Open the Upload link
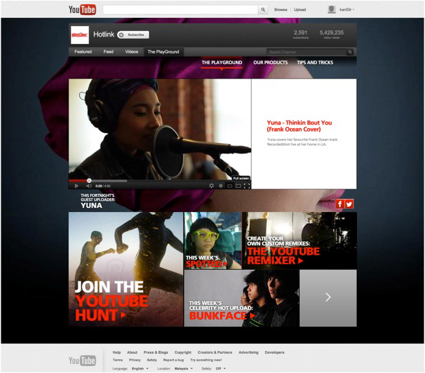 [300, 10]
